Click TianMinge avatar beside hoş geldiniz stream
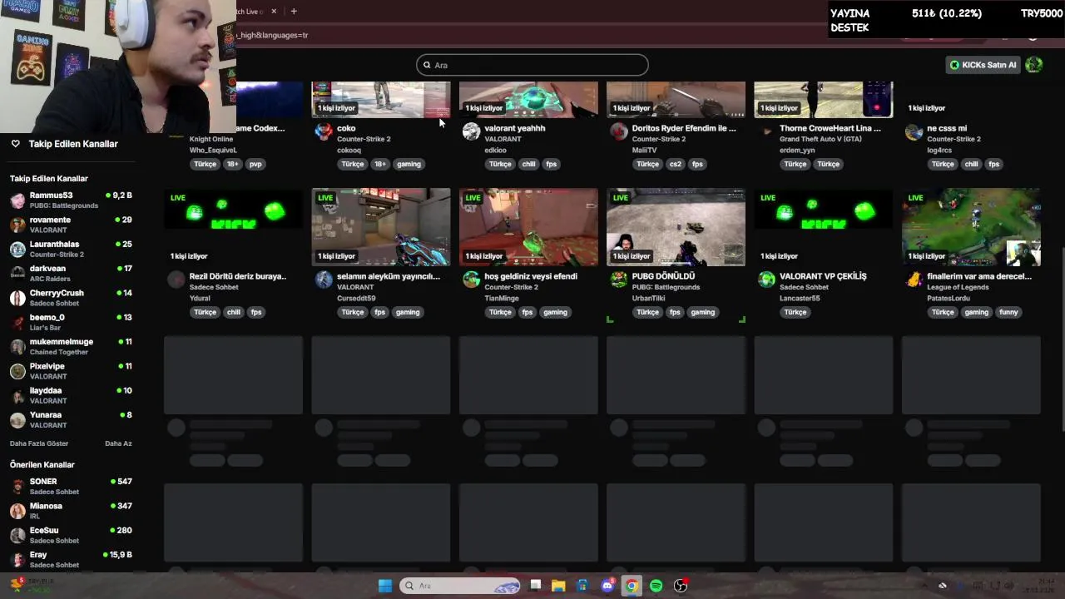 point(471,280)
